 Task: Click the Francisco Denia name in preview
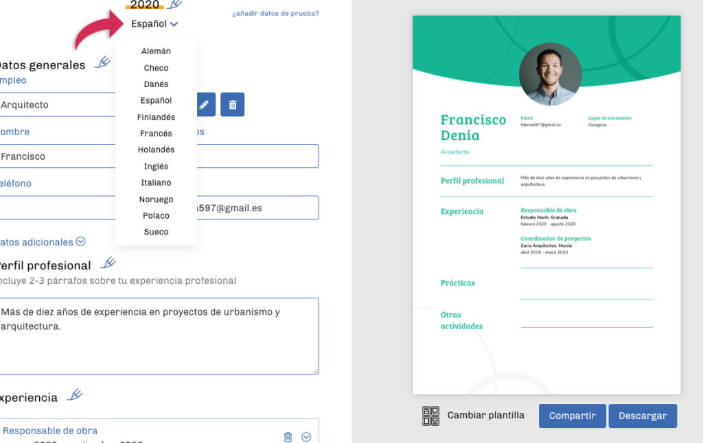tap(474, 128)
